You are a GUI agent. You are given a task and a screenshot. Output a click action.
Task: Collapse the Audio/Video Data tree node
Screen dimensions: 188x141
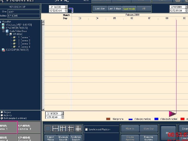click(x=3, y=31)
